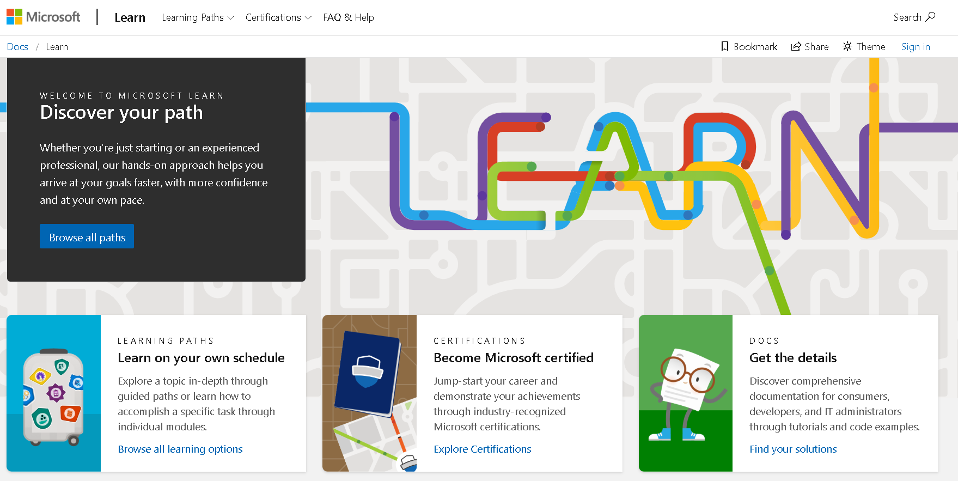Expand the Learning Paths dropdown
The image size is (958, 481).
pos(198,17)
